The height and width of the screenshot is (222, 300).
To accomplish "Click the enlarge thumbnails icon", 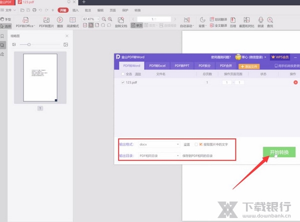I will (x=65, y=45).
